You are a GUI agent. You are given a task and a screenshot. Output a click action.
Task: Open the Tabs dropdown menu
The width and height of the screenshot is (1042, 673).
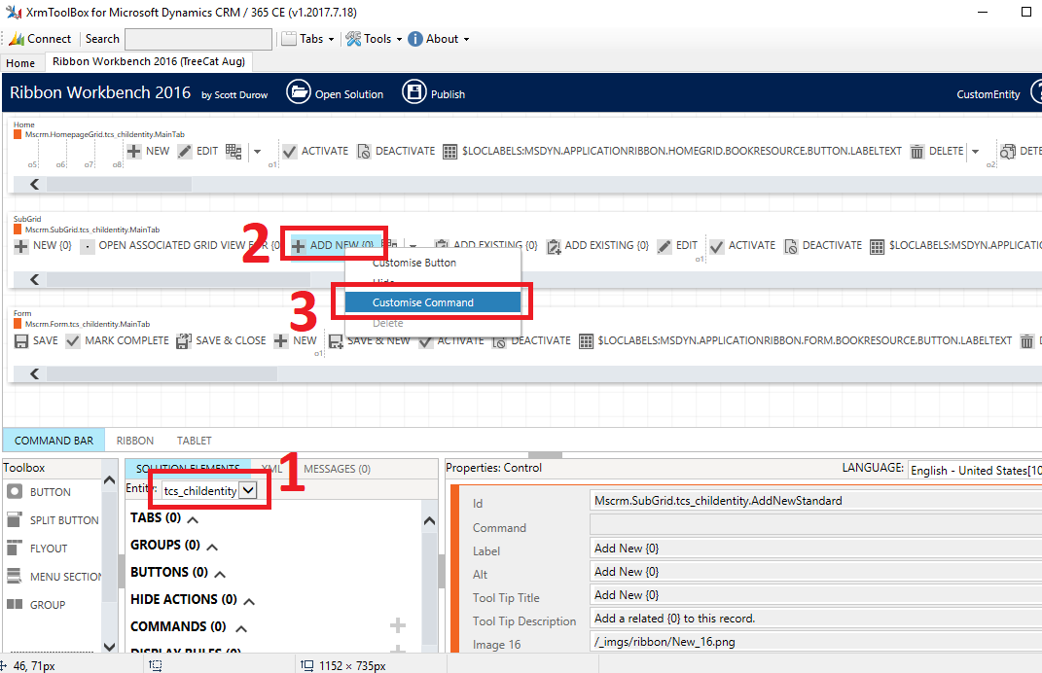[307, 39]
